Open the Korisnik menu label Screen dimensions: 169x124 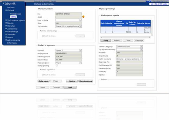[x=11, y=10]
